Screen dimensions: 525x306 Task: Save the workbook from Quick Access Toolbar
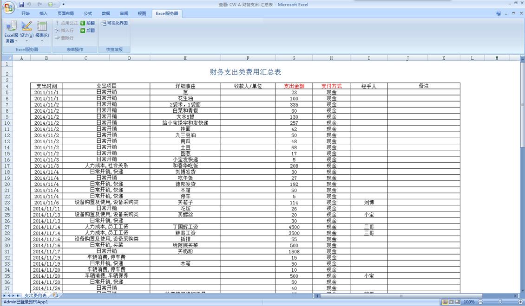tap(22, 4)
